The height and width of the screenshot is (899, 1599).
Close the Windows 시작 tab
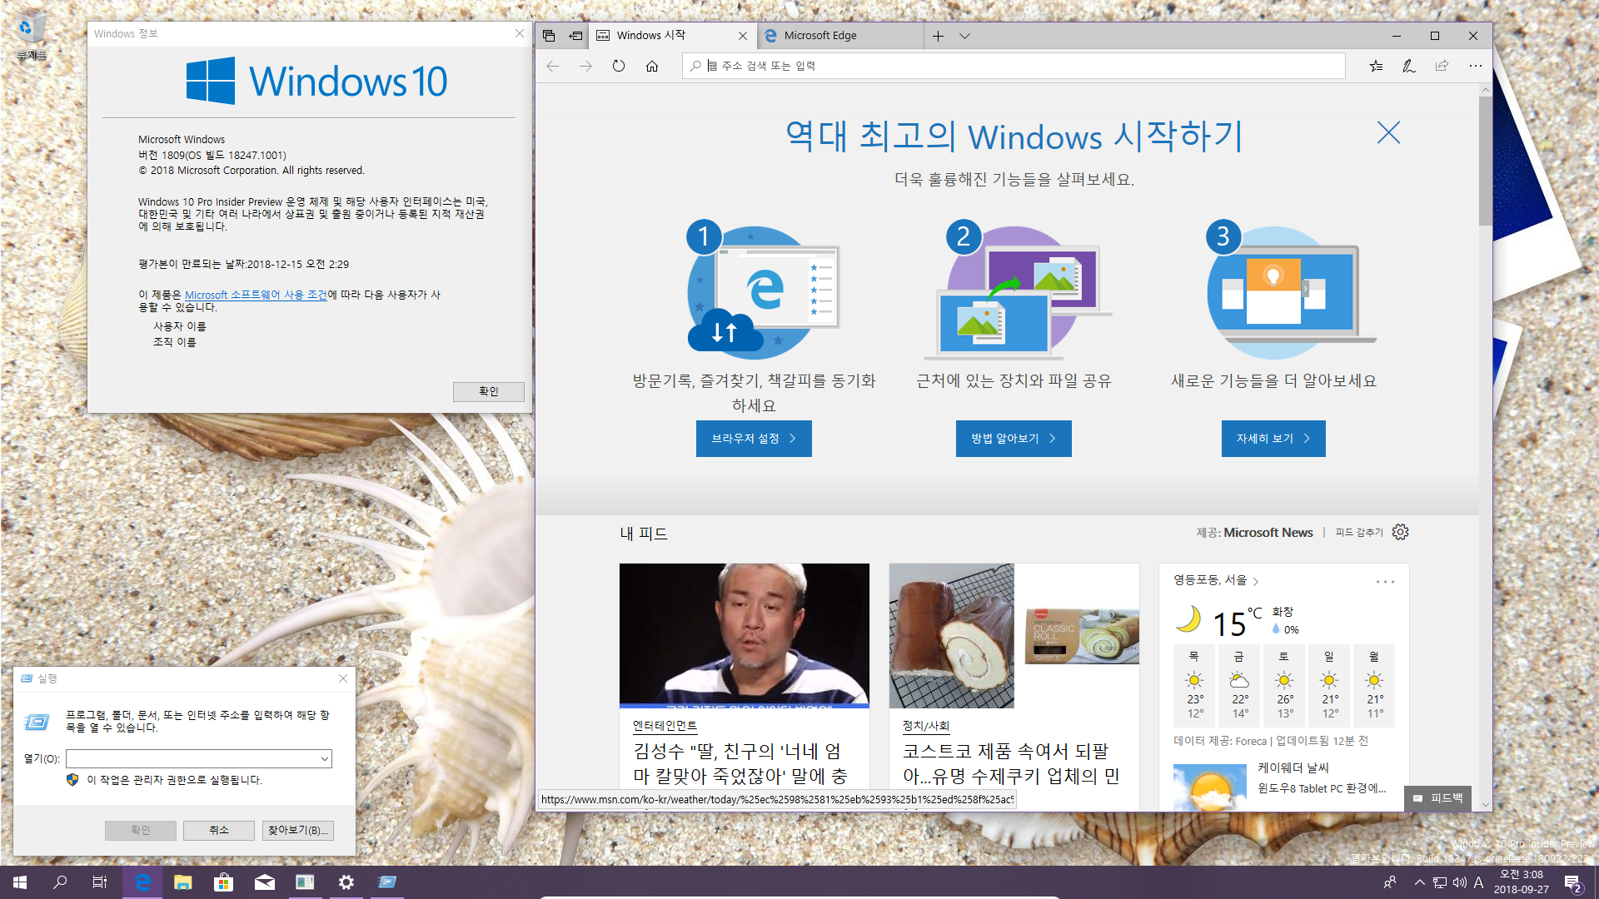(743, 36)
